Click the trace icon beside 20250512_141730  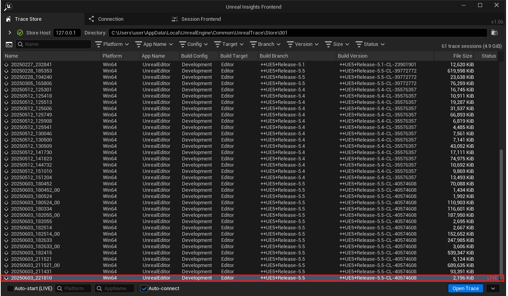[x=6, y=153]
